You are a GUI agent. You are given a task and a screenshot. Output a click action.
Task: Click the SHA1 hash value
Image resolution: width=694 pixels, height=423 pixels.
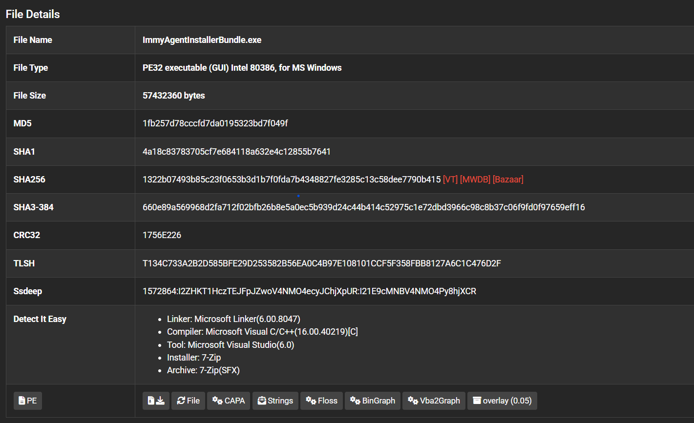click(x=236, y=152)
